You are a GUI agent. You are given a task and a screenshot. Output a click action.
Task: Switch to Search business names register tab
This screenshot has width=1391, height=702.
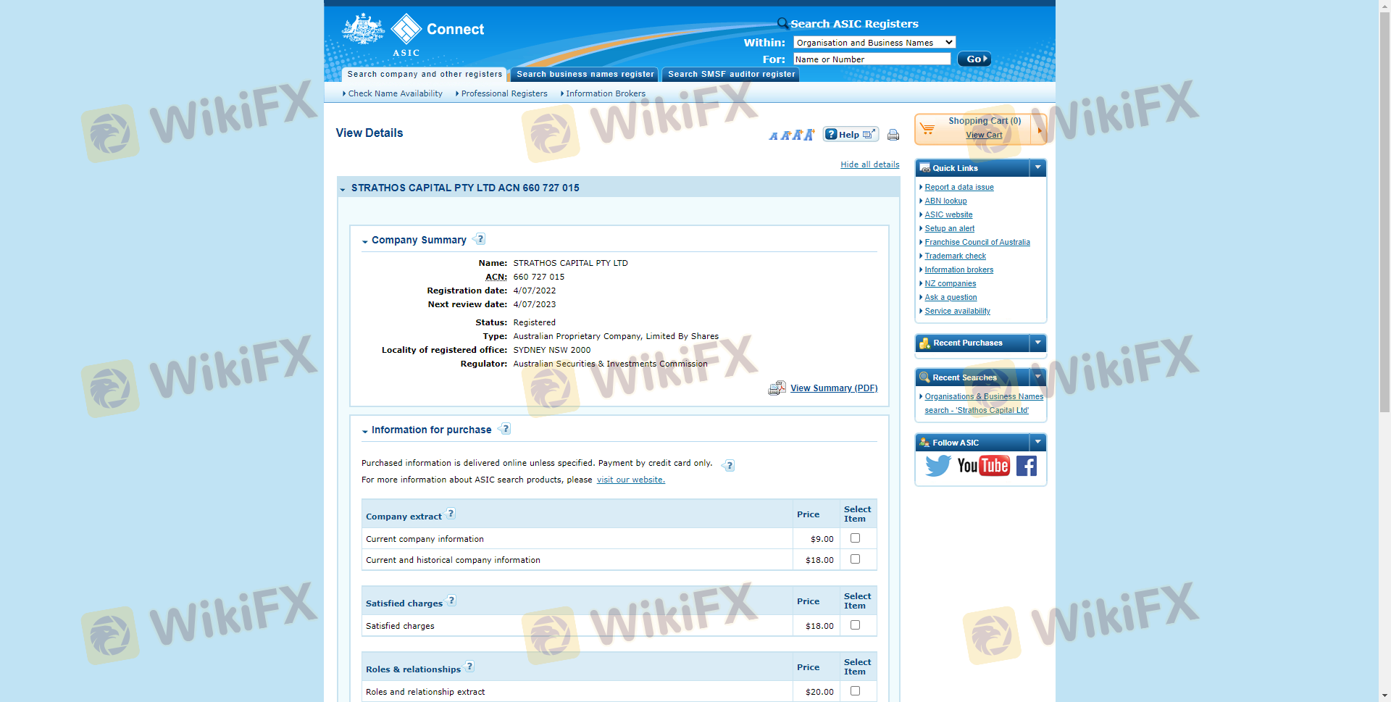coord(585,75)
